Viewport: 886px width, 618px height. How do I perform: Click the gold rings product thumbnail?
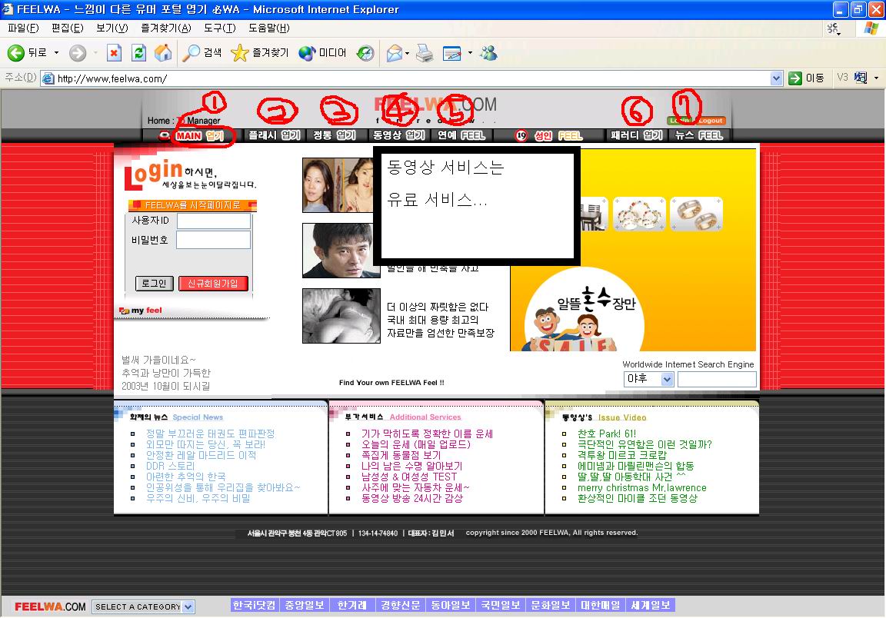tap(696, 214)
